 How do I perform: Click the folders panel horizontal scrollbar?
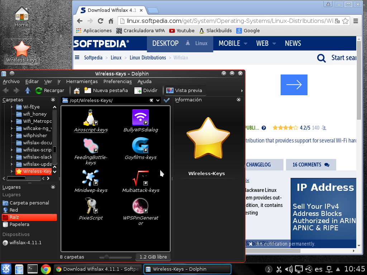pos(16,178)
